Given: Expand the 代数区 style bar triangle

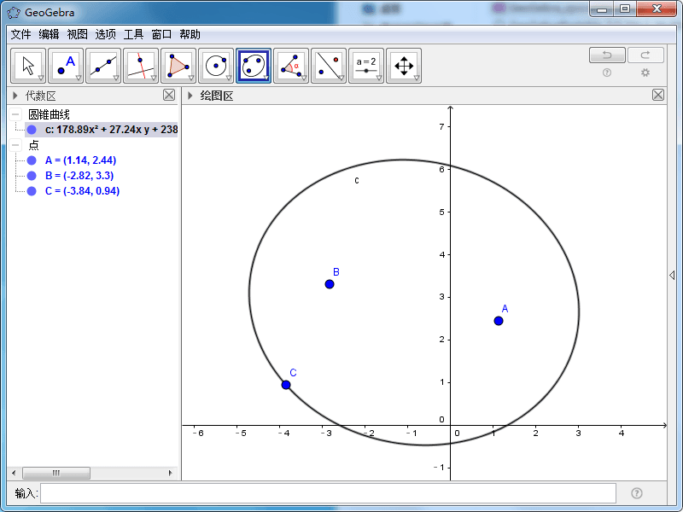Looking at the screenshot, I should [15, 96].
